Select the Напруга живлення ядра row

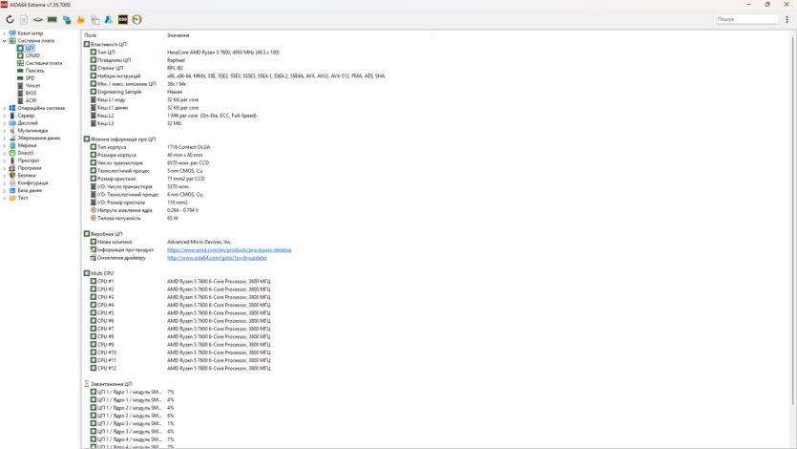click(x=144, y=210)
